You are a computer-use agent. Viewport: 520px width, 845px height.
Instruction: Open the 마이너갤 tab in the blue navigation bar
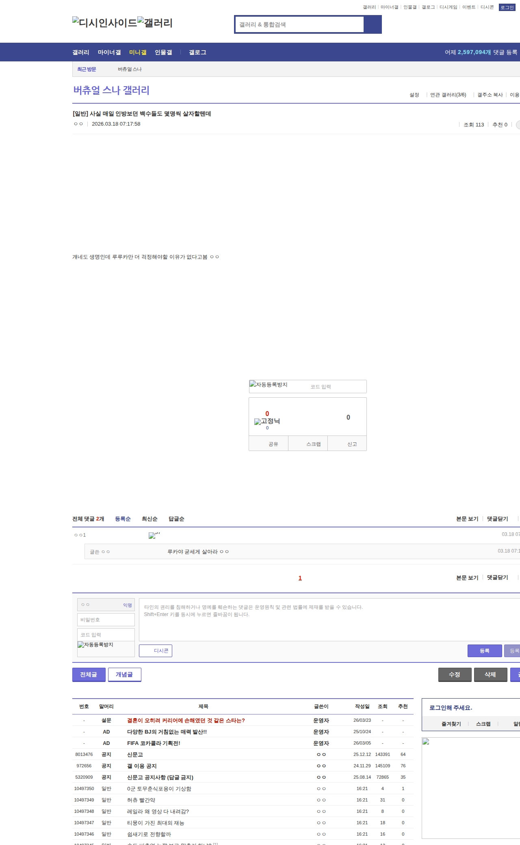pyautogui.click(x=109, y=52)
